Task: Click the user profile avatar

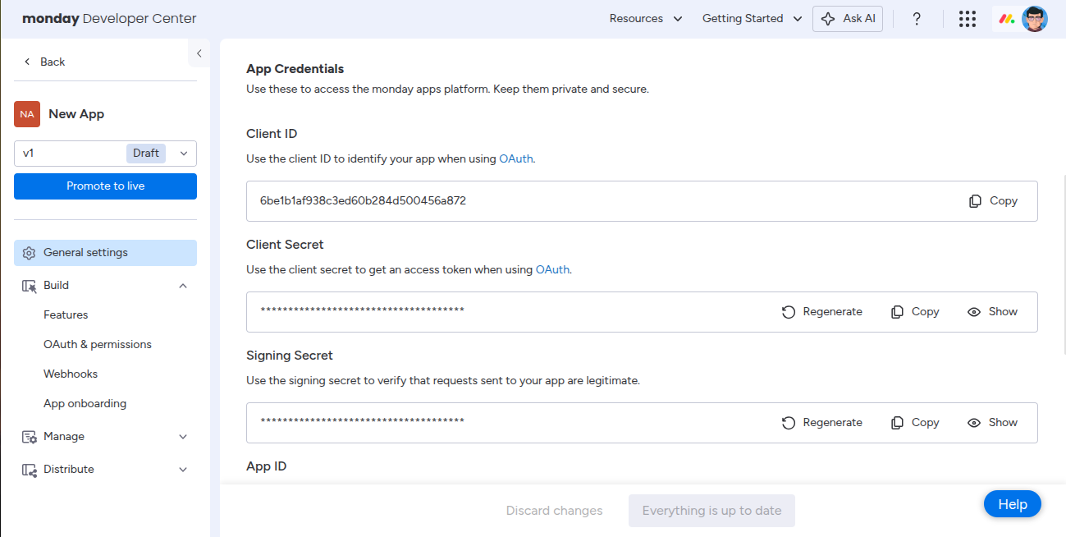Action: [1035, 19]
